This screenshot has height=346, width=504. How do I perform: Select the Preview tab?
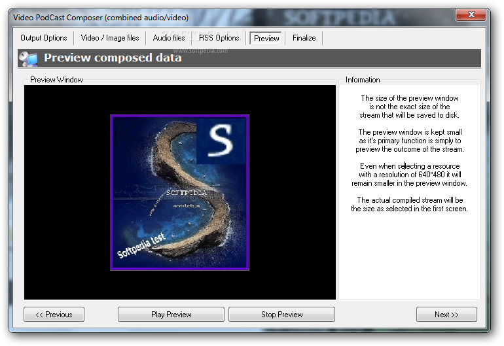[266, 38]
